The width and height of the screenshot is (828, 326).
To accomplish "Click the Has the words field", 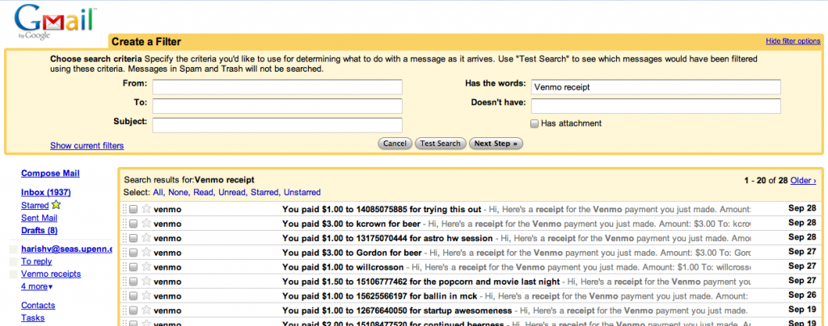I will (656, 87).
